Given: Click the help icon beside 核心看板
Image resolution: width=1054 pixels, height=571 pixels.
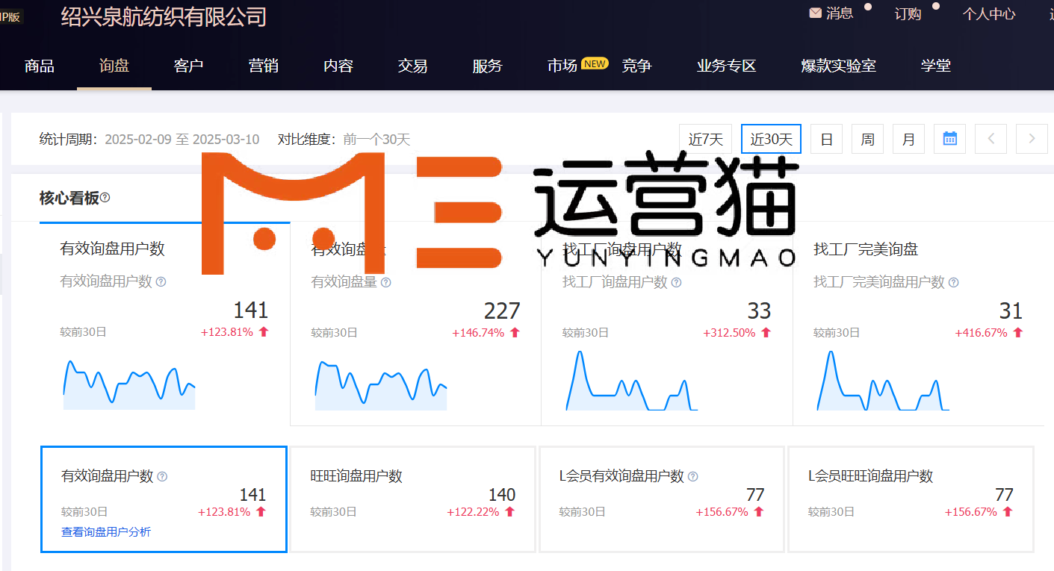Looking at the screenshot, I should [105, 198].
